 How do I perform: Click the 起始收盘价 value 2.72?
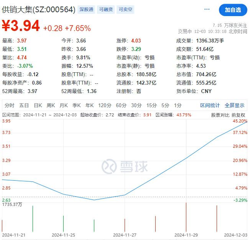pyautogui.click(x=110, y=115)
